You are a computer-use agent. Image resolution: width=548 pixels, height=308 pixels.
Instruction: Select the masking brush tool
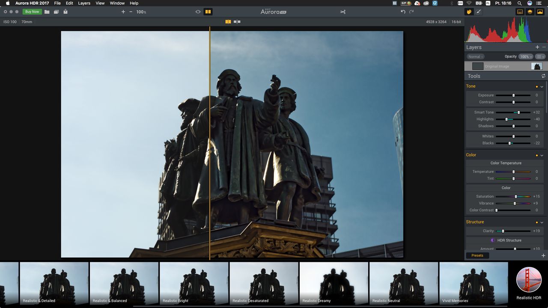click(x=479, y=12)
